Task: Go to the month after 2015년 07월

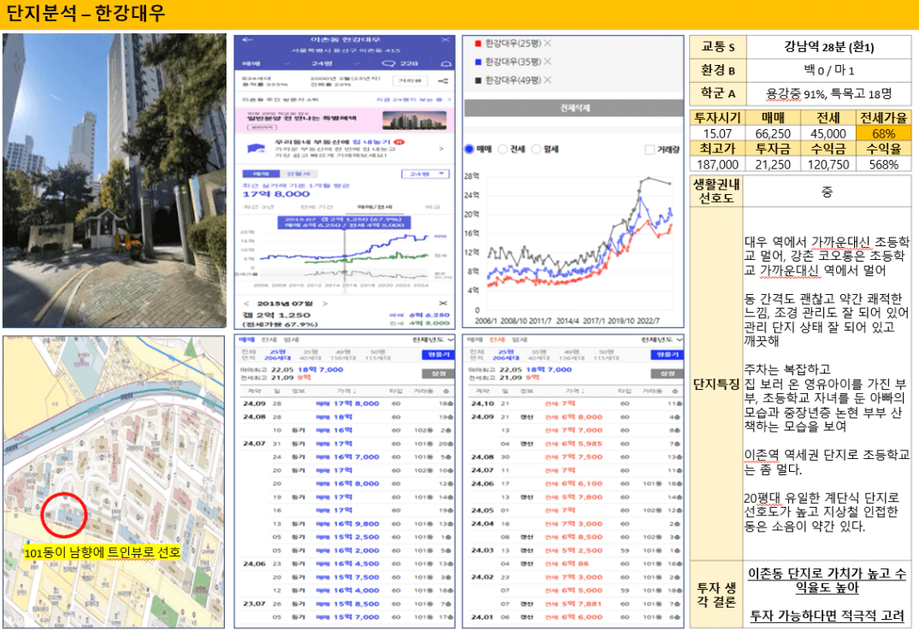Action: tap(325, 303)
